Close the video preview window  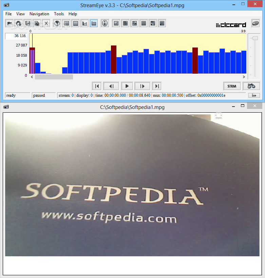[255, 106]
